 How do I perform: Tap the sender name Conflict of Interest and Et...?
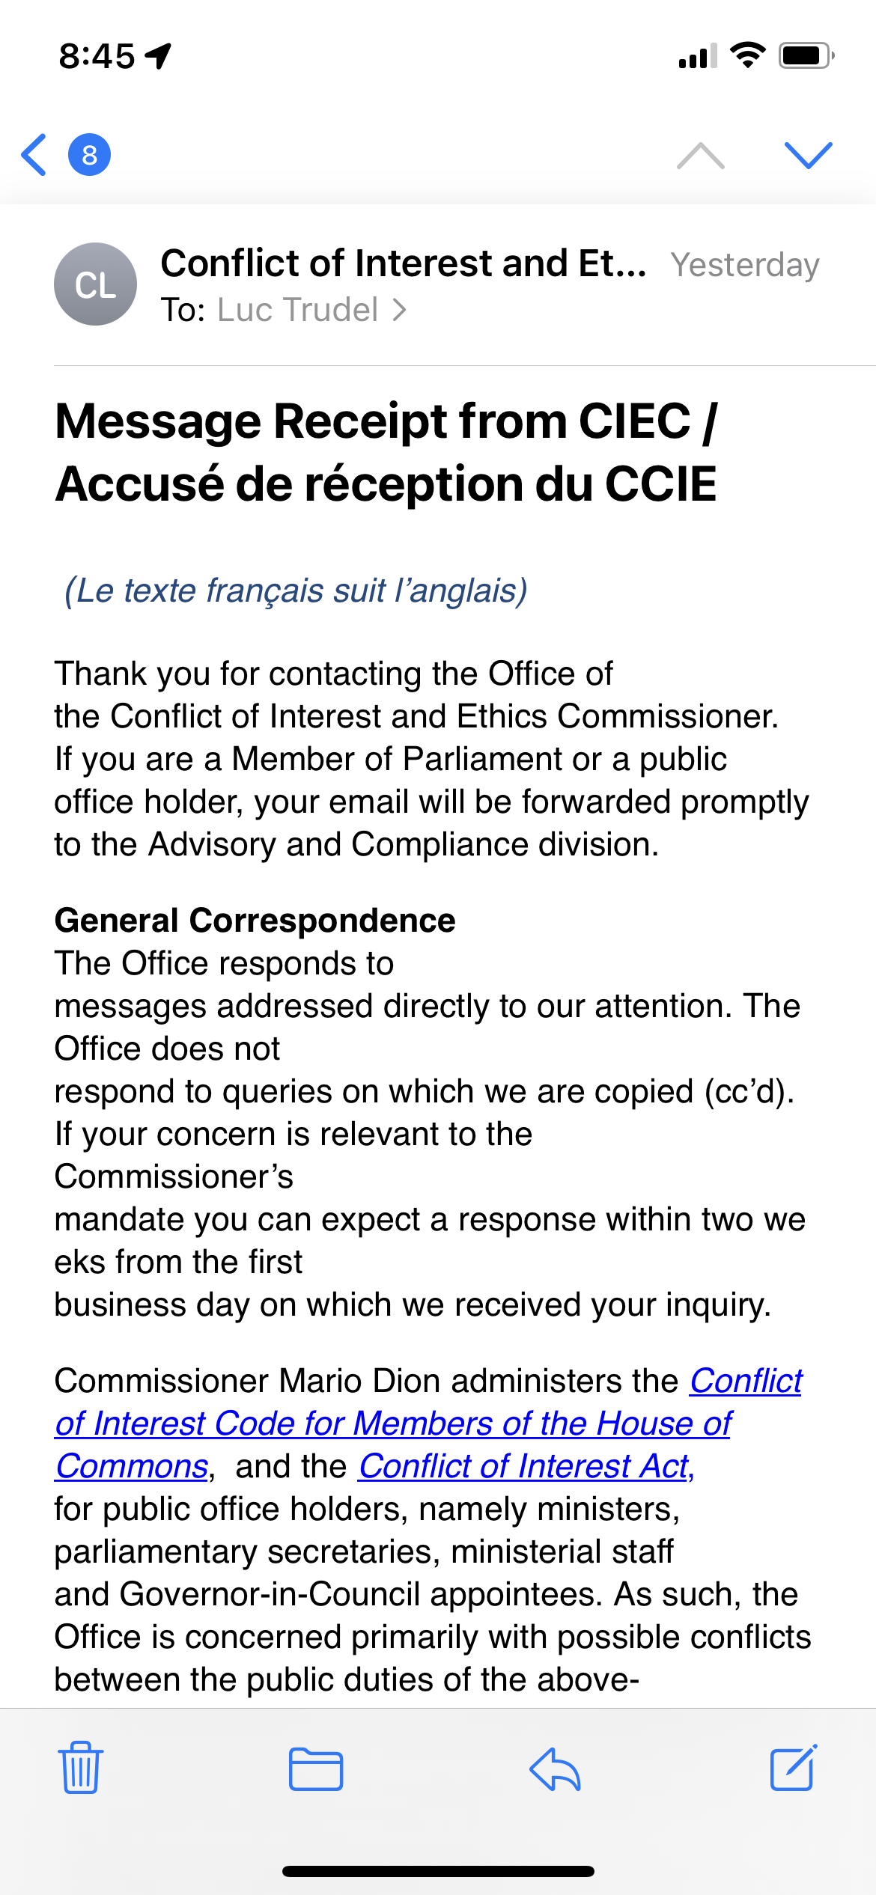pyautogui.click(x=404, y=263)
